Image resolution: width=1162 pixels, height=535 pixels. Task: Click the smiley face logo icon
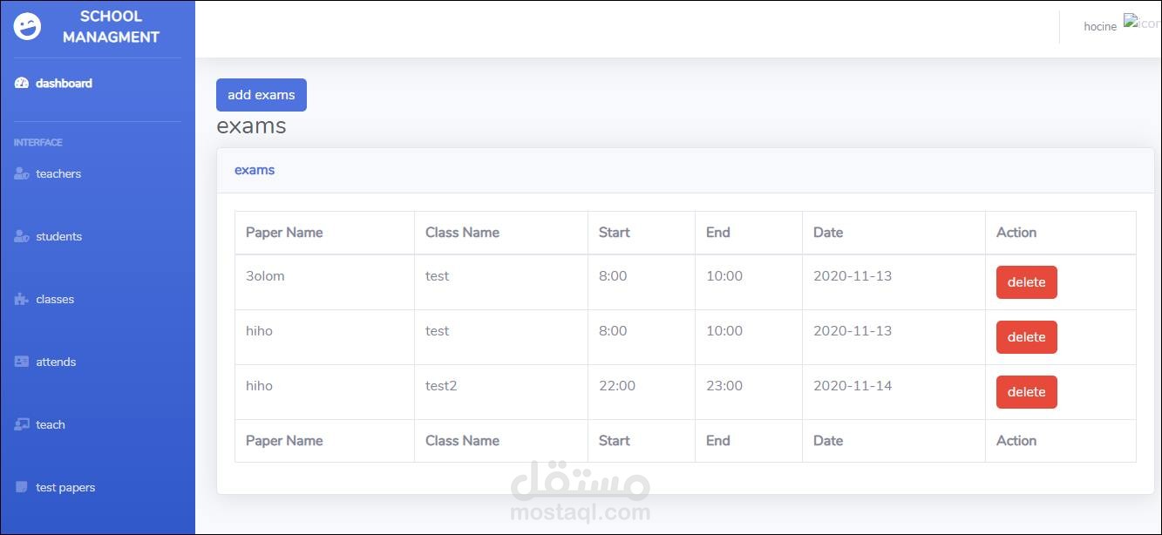click(x=27, y=27)
